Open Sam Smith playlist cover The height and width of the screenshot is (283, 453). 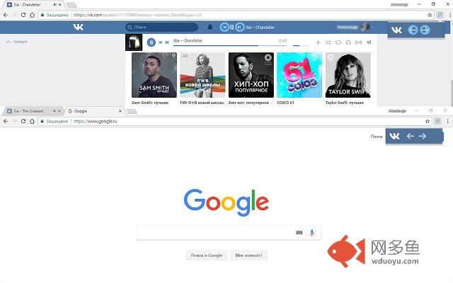click(x=154, y=75)
